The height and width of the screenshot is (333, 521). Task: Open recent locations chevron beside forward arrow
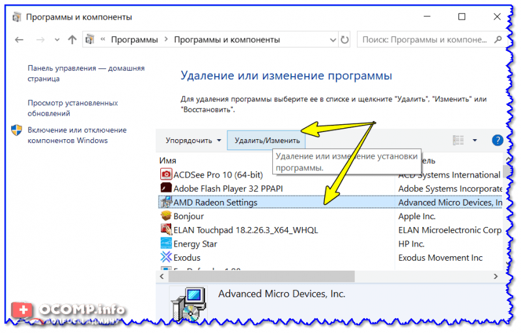click(57, 40)
